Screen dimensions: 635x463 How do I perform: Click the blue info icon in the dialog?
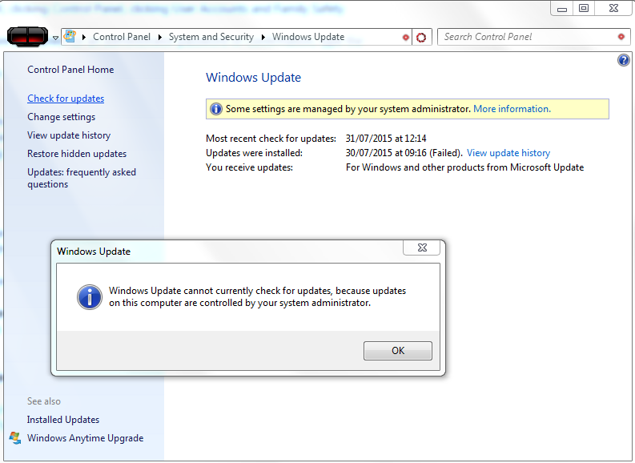(90, 297)
